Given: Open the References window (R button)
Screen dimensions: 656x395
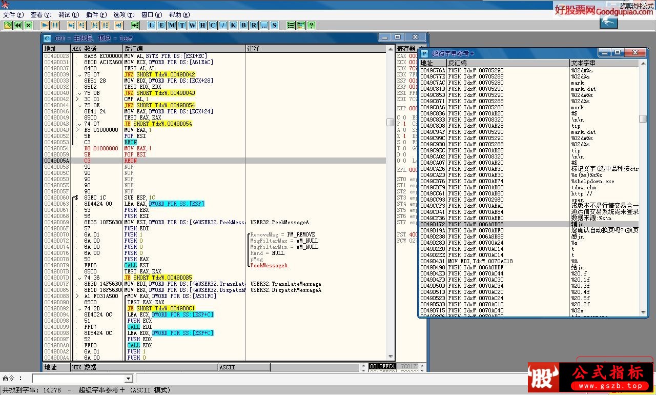Looking at the screenshot, I should pyautogui.click(x=254, y=25).
